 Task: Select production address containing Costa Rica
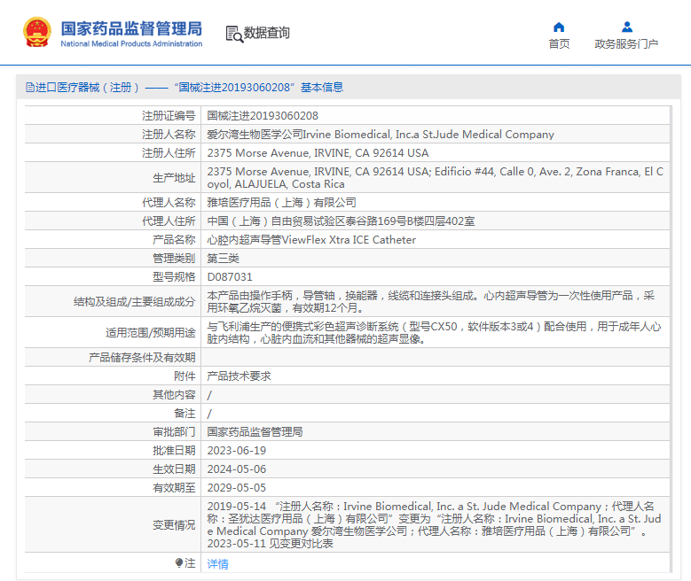[x=435, y=178]
